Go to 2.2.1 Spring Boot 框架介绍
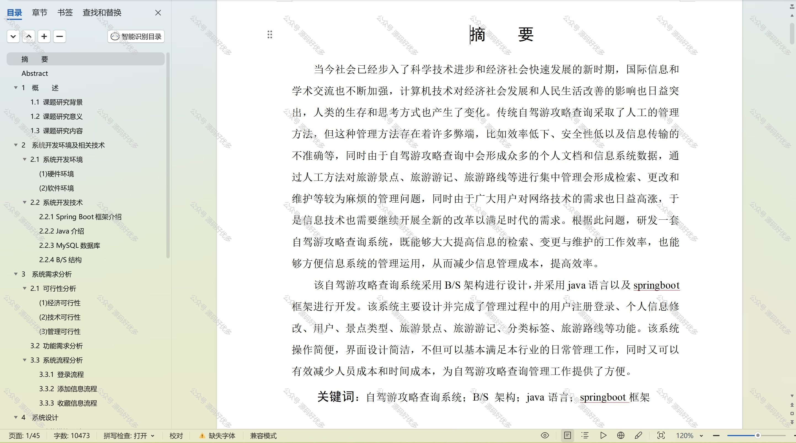Viewport: 796px width, 443px height. pos(80,217)
